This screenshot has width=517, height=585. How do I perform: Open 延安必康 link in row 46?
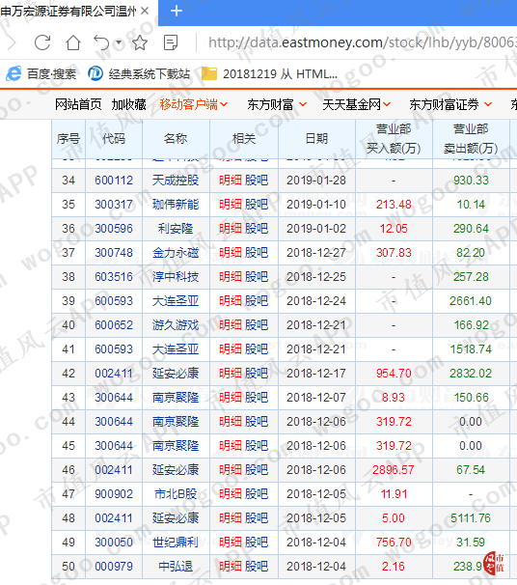point(176,470)
